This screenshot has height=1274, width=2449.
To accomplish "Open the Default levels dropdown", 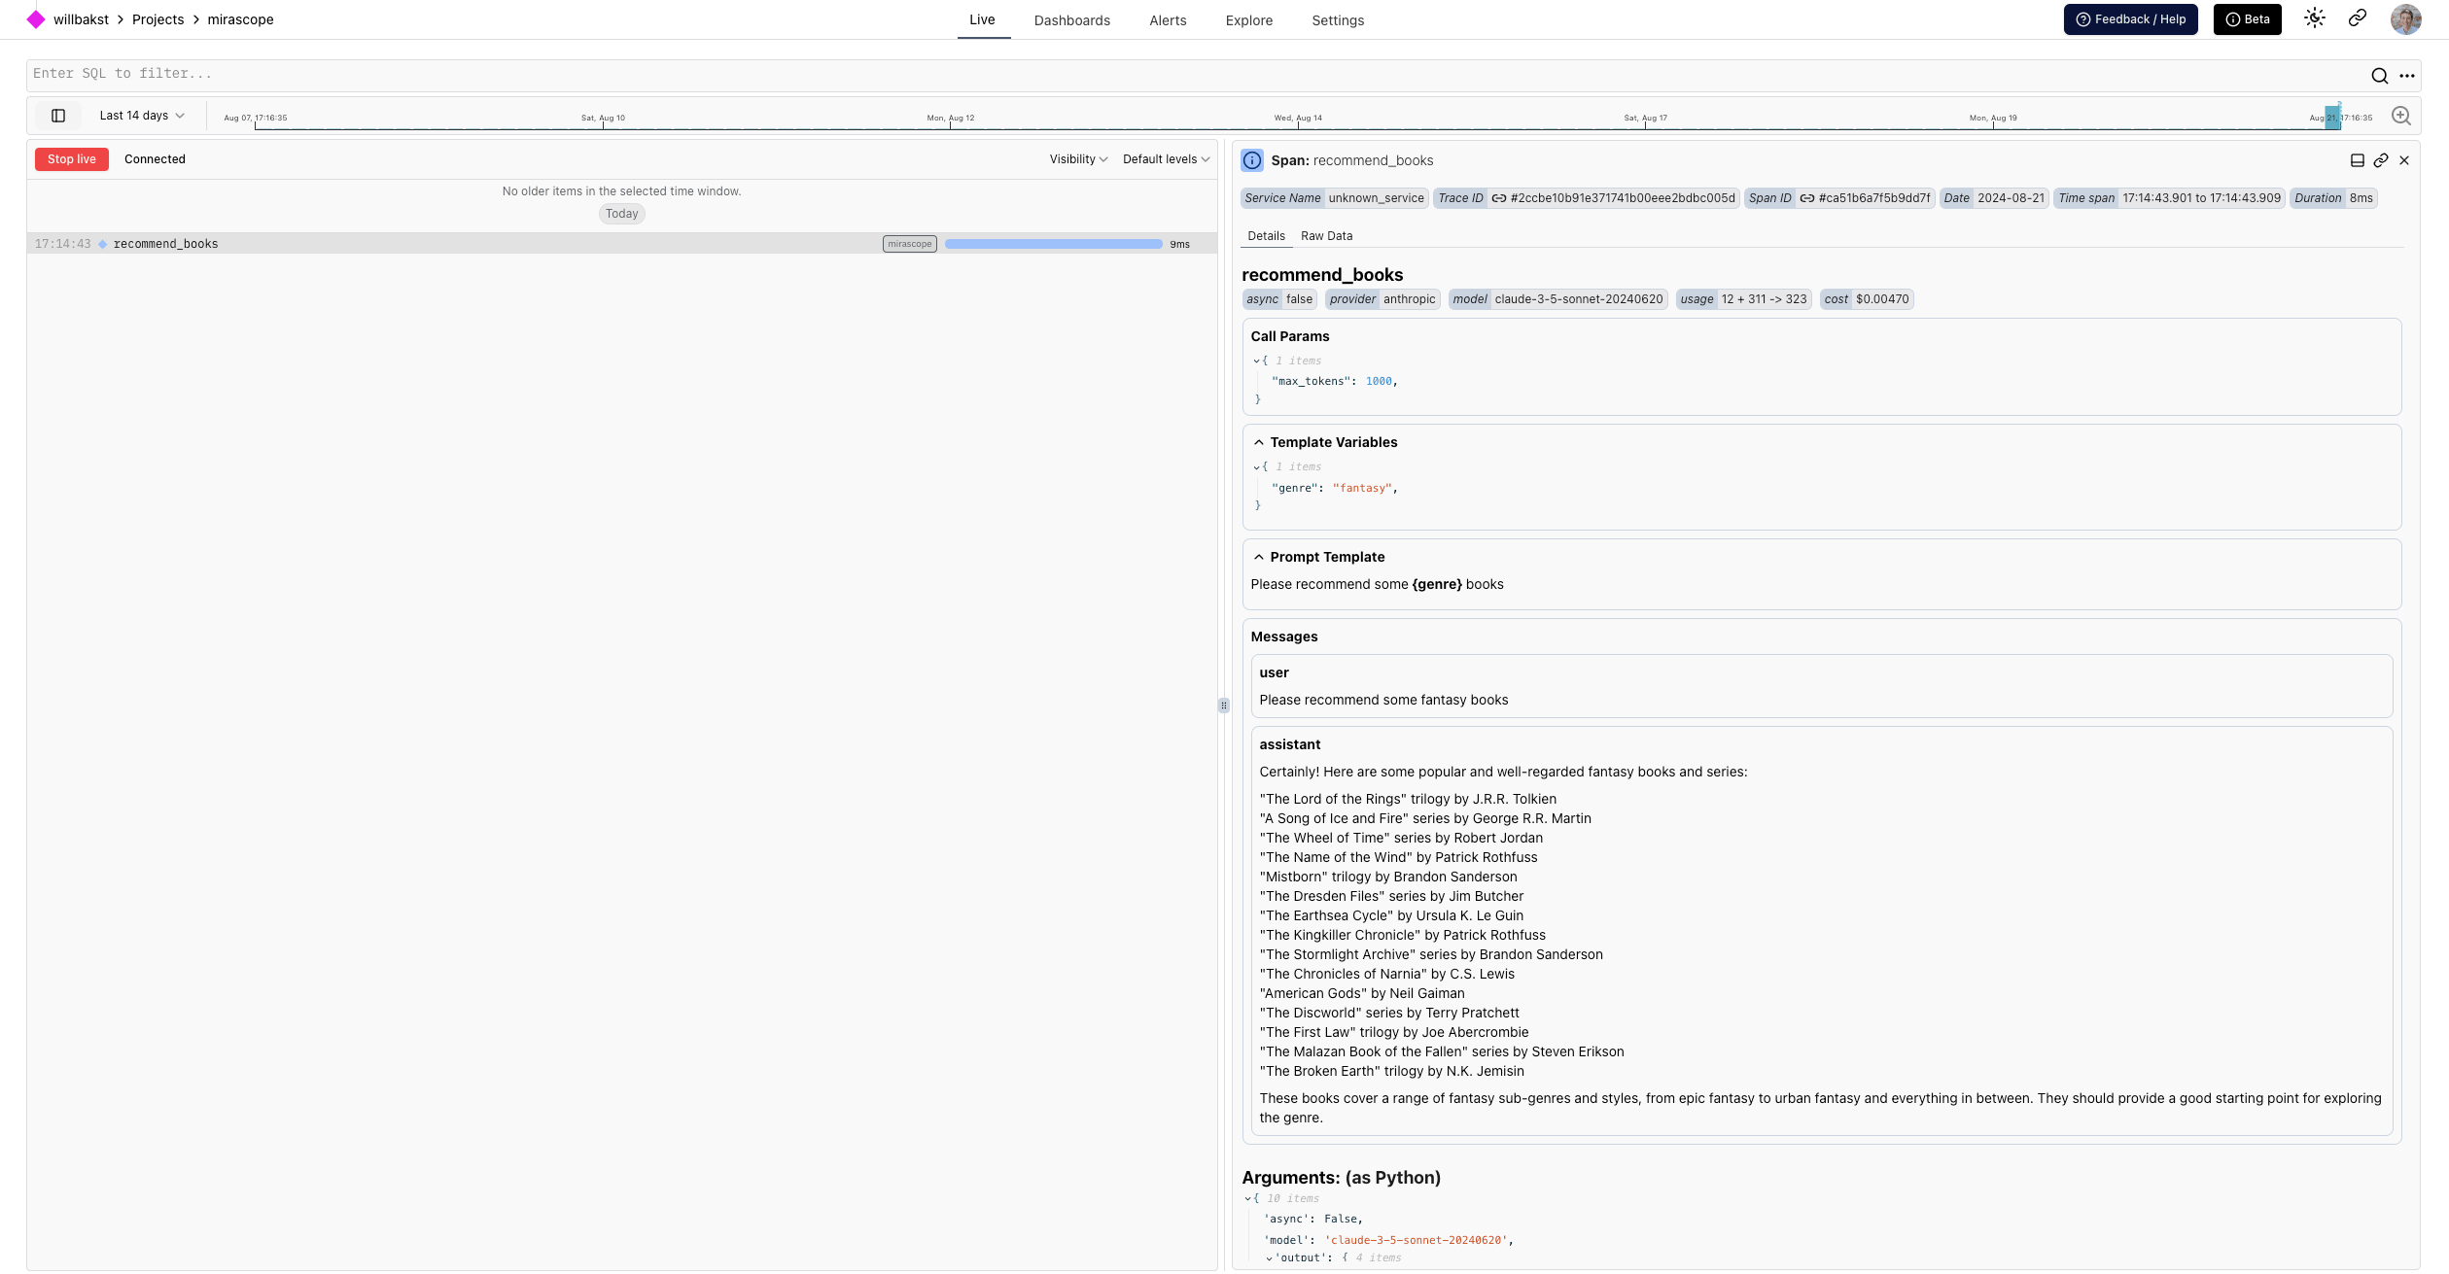I will tap(1166, 159).
